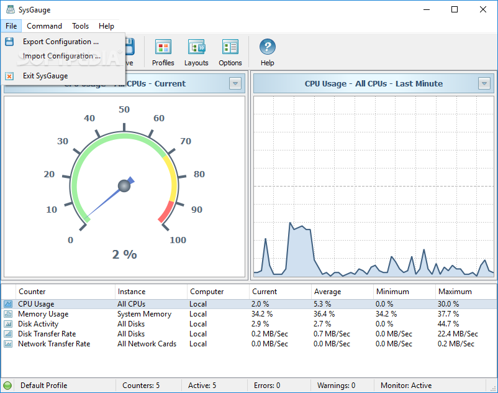The height and width of the screenshot is (393, 498).
Task: Open the Tools menu
Action: tap(80, 26)
